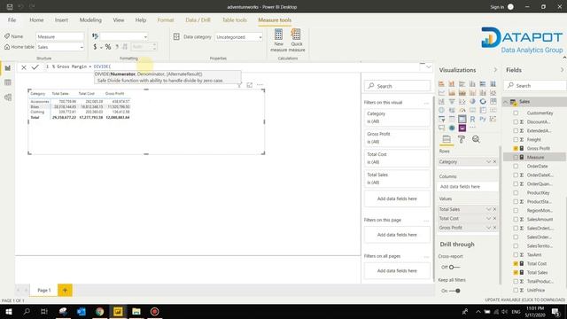Select the donut chart visual
Screen dimensions: 567x319
(x=483, y=101)
